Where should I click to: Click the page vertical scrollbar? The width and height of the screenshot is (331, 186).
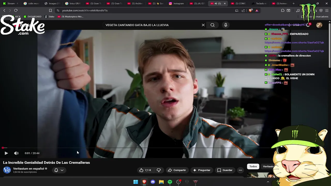click(329, 45)
